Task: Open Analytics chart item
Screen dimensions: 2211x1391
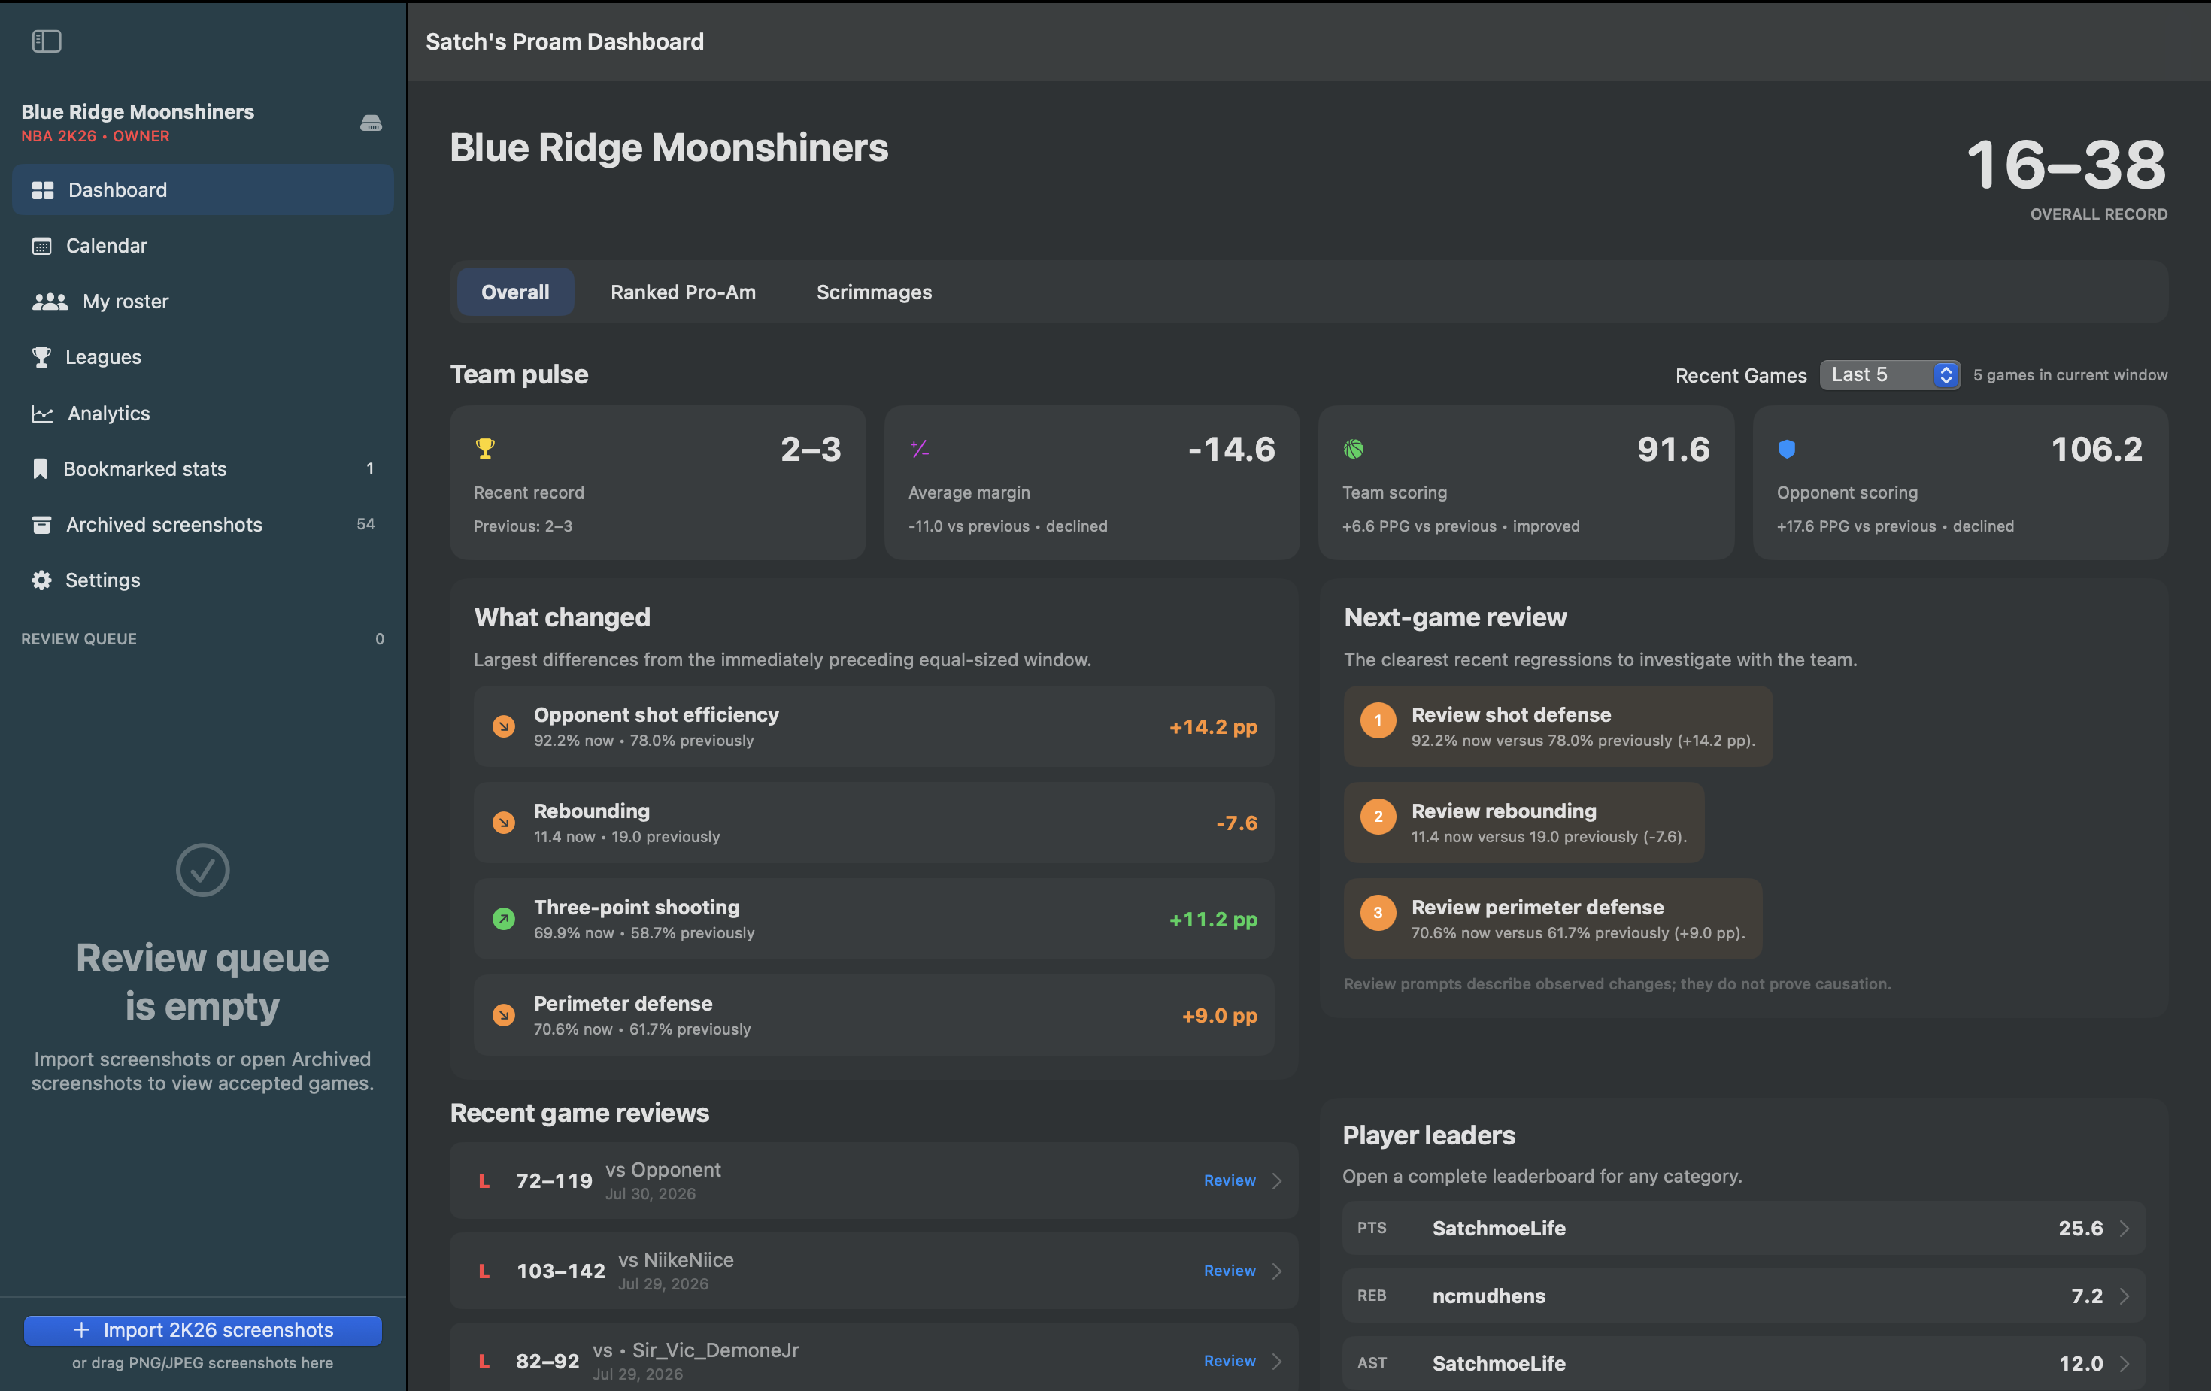Action: click(x=203, y=414)
